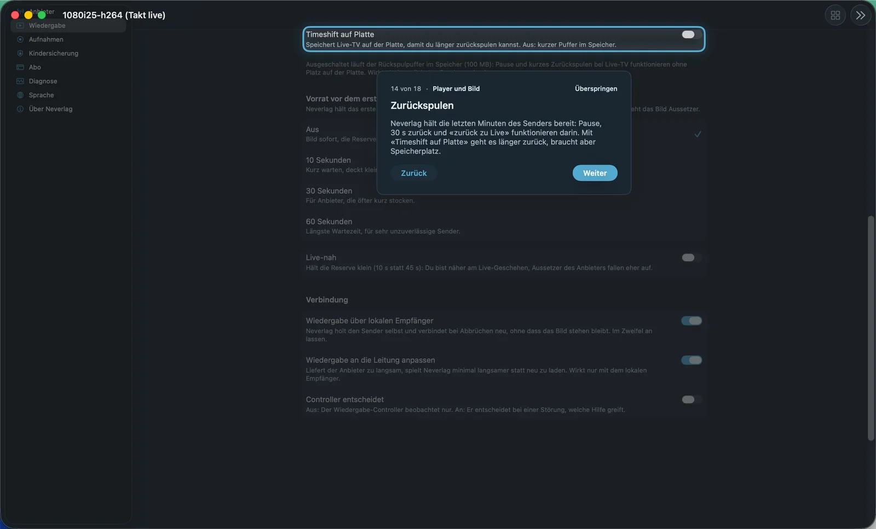Click Weiter in the Zurückspulen tour
Image resolution: width=876 pixels, height=529 pixels.
tap(595, 173)
